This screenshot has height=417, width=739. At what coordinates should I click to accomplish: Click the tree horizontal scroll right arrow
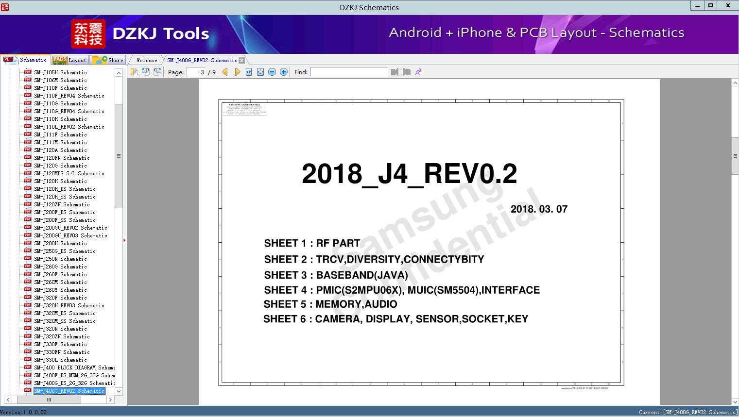110,400
